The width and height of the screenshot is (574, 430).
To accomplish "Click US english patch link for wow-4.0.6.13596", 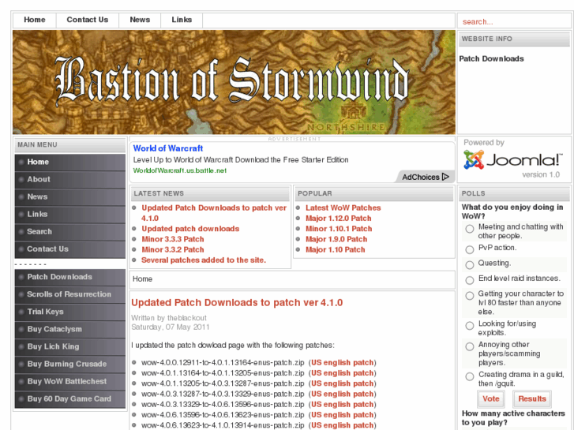I will click(x=343, y=415).
